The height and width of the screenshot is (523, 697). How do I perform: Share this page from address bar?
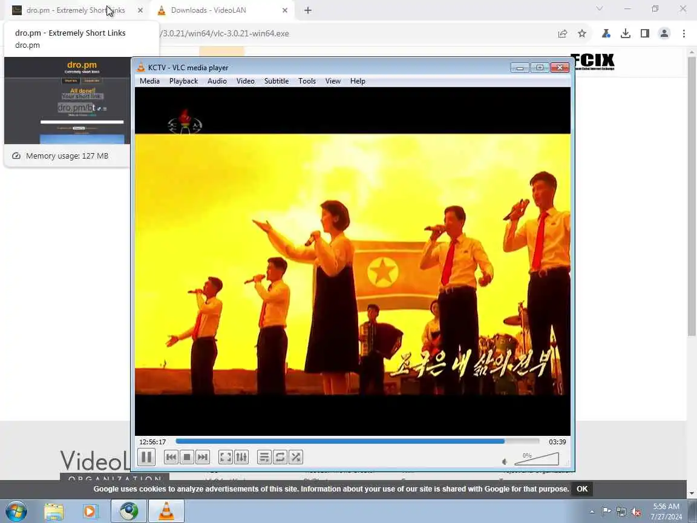pos(563,33)
